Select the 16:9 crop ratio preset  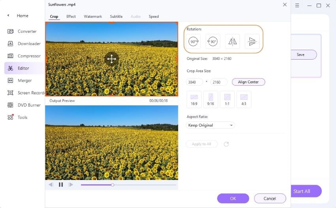194,99
